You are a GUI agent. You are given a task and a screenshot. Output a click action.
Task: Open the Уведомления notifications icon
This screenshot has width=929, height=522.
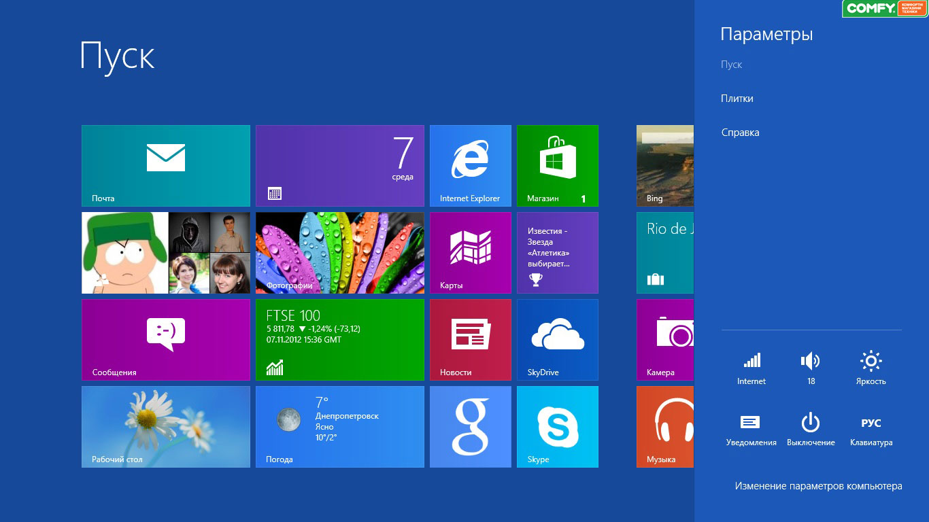tap(751, 430)
